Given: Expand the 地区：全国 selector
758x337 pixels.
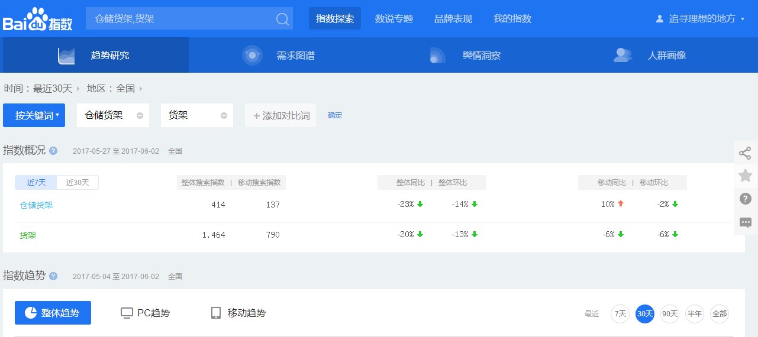Looking at the screenshot, I should (115, 89).
